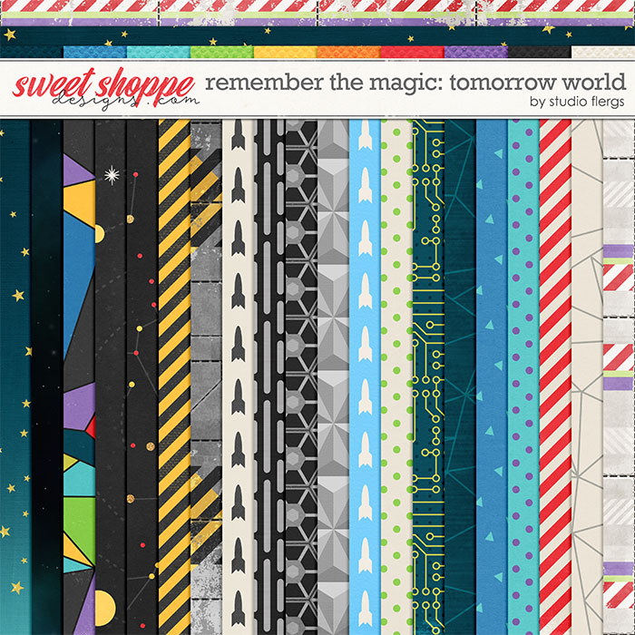Select the yellow color swatch
This screenshot has width=635, height=635.
click(286, 52)
